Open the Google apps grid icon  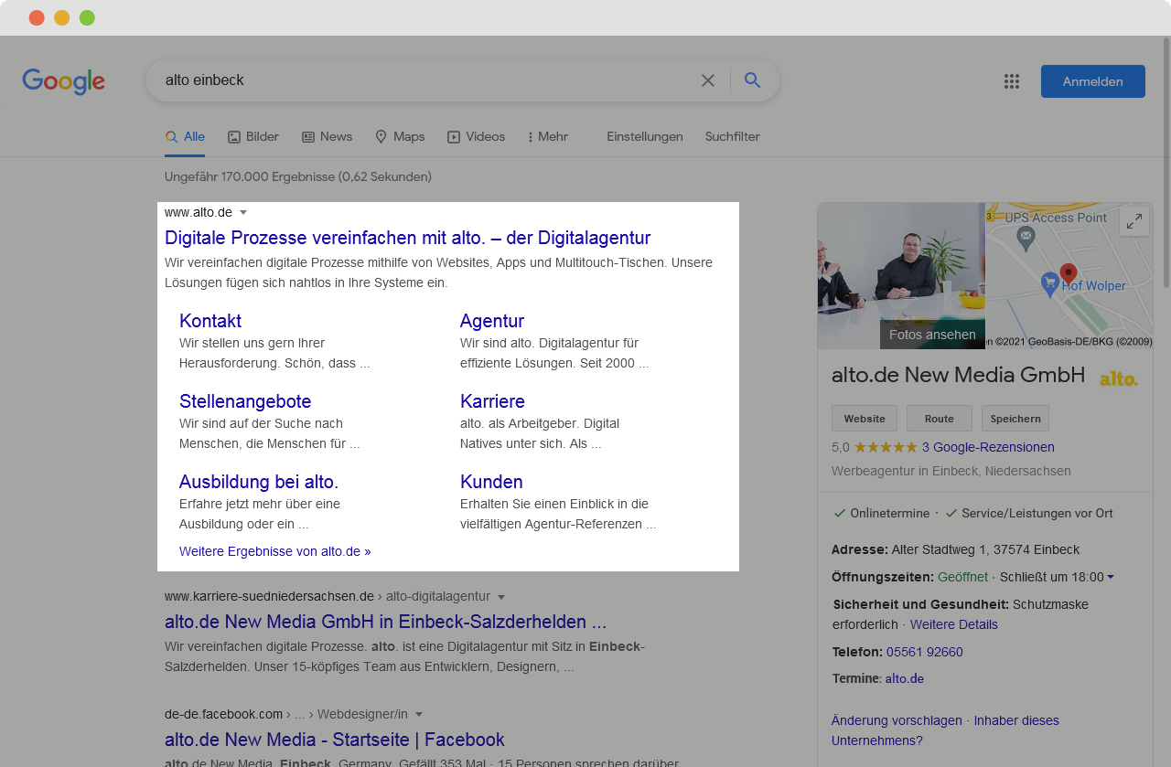[1012, 80]
